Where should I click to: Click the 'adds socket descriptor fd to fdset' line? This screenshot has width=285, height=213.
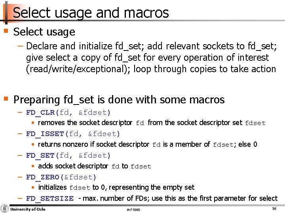click(94, 166)
